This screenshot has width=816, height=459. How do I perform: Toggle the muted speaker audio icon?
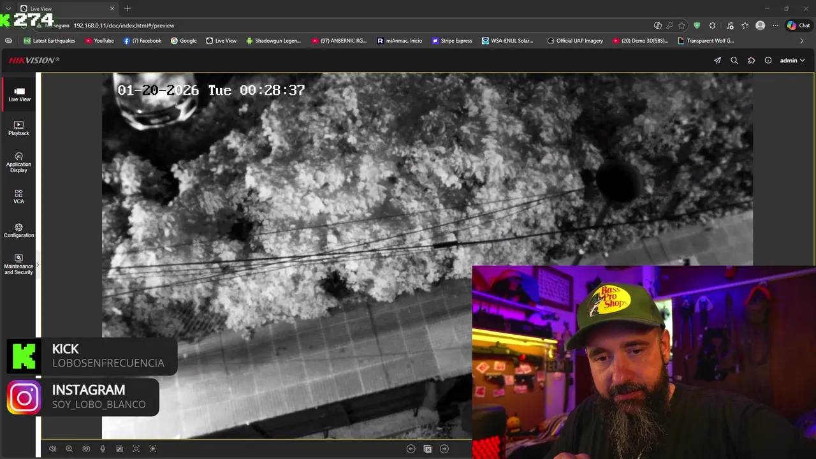53,449
